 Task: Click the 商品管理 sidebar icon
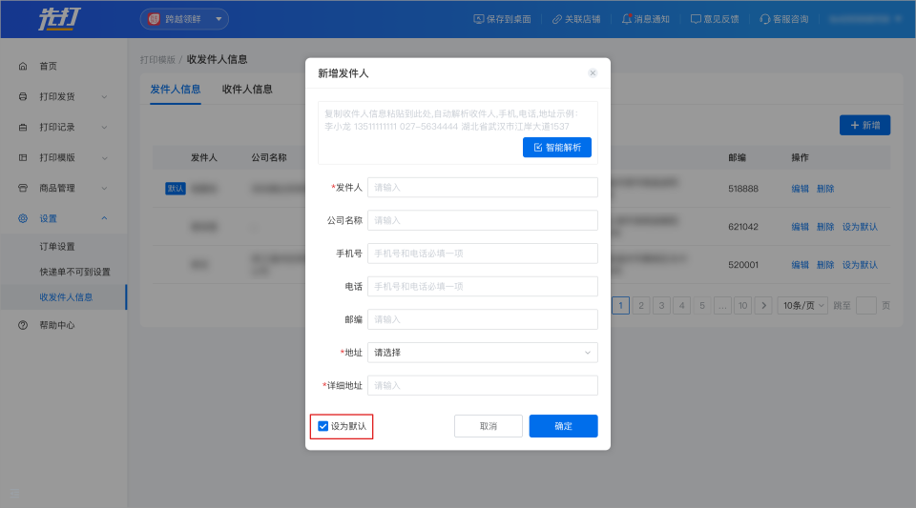23,188
